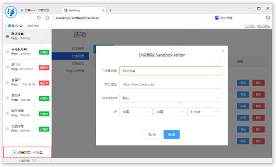Reload the current page
The height and width of the screenshot is (167, 276).
(x=39, y=17)
